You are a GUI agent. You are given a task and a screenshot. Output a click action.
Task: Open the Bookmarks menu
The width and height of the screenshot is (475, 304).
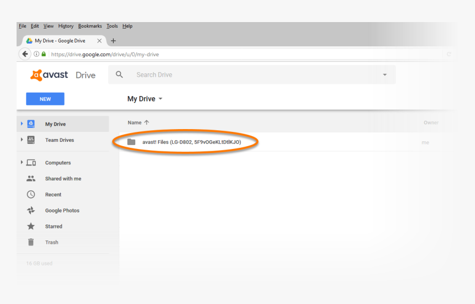coord(90,26)
